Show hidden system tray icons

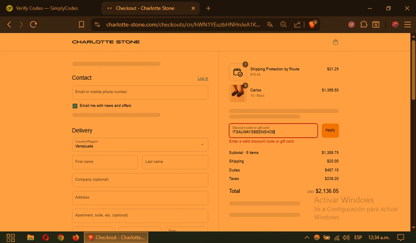(307, 237)
